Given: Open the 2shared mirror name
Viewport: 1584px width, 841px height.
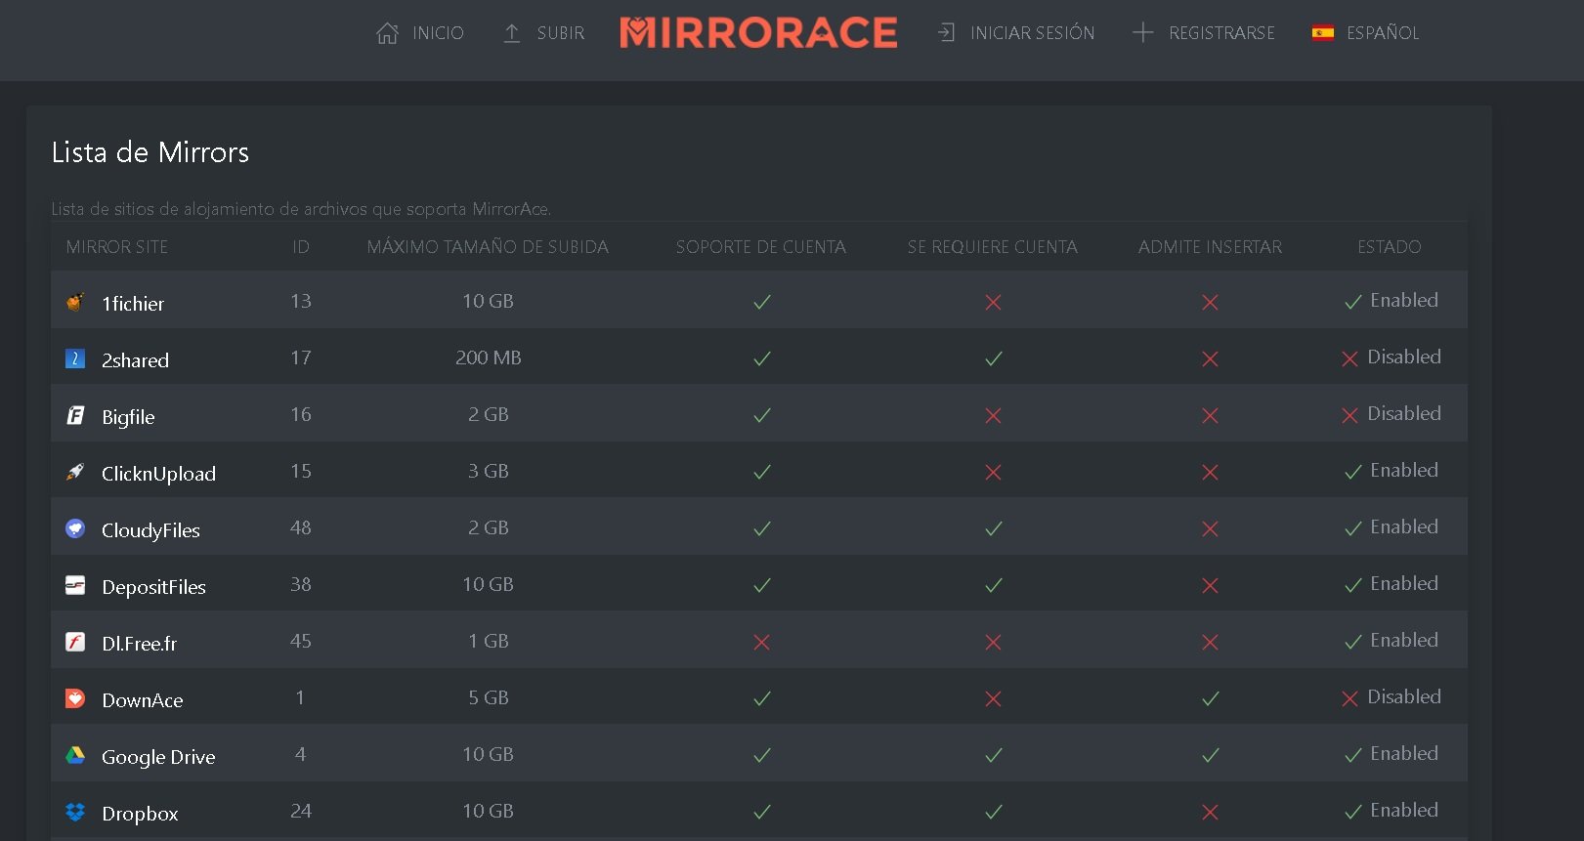Looking at the screenshot, I should point(135,360).
